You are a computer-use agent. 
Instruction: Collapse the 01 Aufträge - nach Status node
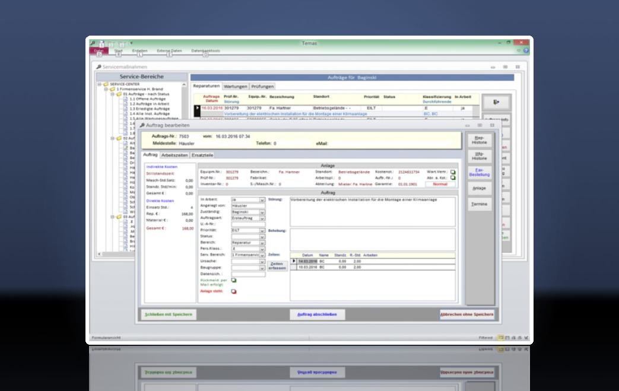click(x=113, y=94)
